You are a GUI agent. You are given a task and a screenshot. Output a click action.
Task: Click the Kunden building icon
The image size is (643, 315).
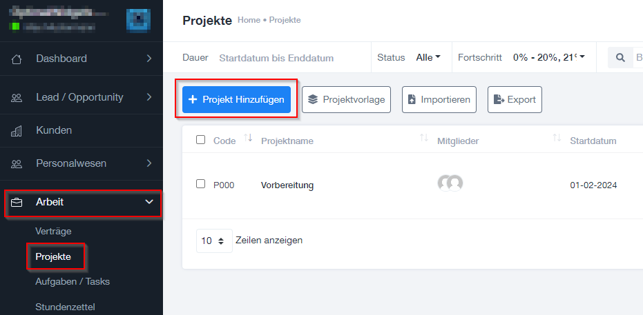(x=17, y=131)
